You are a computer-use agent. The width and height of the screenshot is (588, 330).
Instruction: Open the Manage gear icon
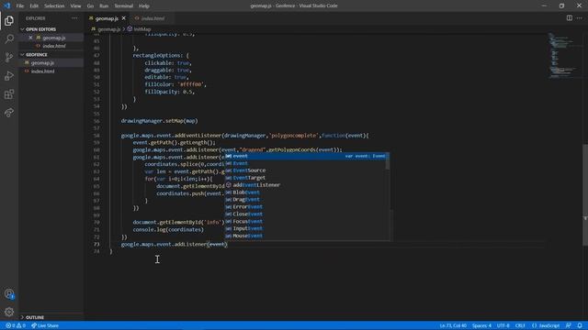coord(9,312)
